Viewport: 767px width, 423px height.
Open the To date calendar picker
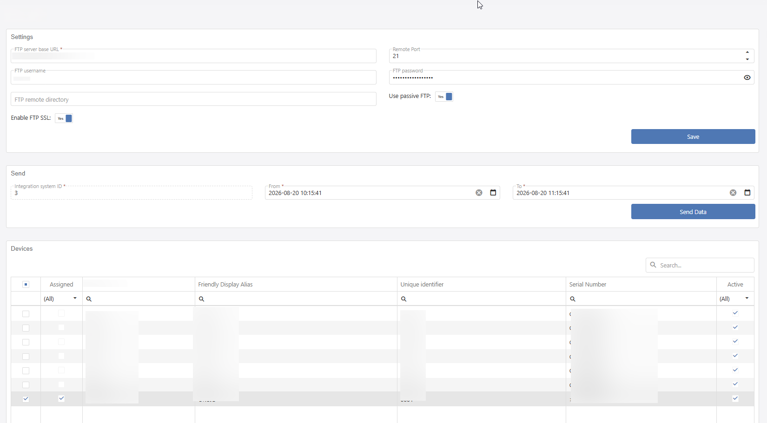[x=747, y=193]
